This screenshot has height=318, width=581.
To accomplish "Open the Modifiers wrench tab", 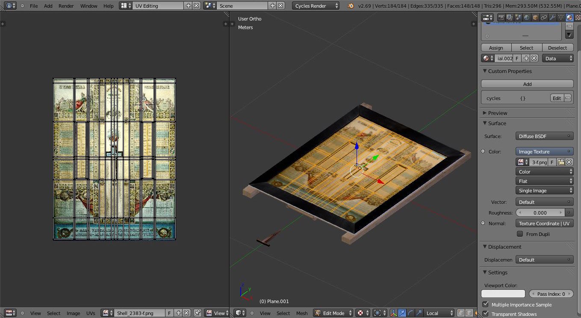I will [552, 18].
